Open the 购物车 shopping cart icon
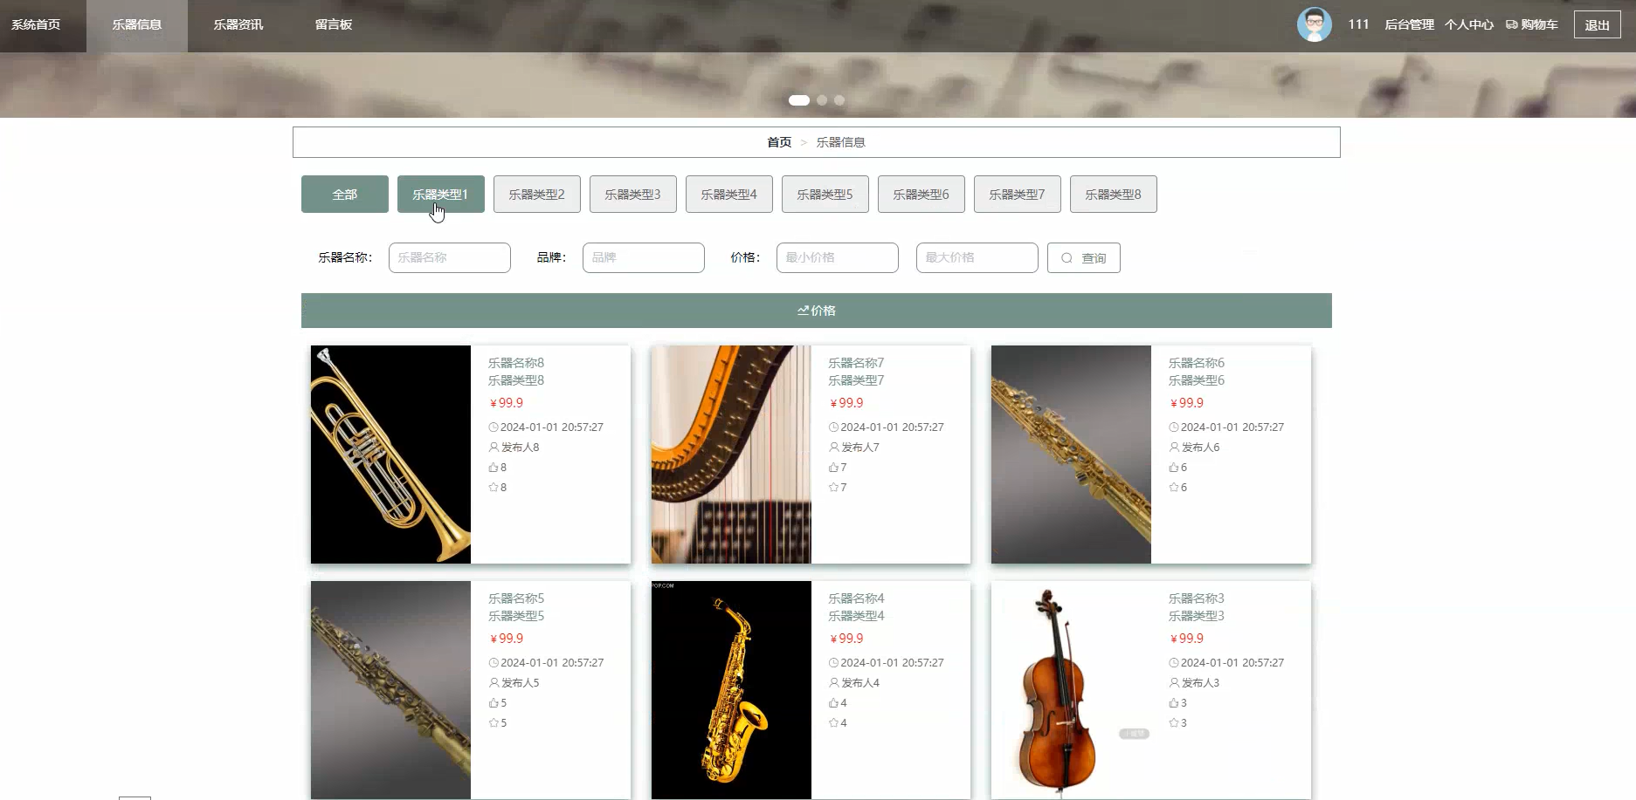The width and height of the screenshot is (1636, 800). tap(1511, 24)
